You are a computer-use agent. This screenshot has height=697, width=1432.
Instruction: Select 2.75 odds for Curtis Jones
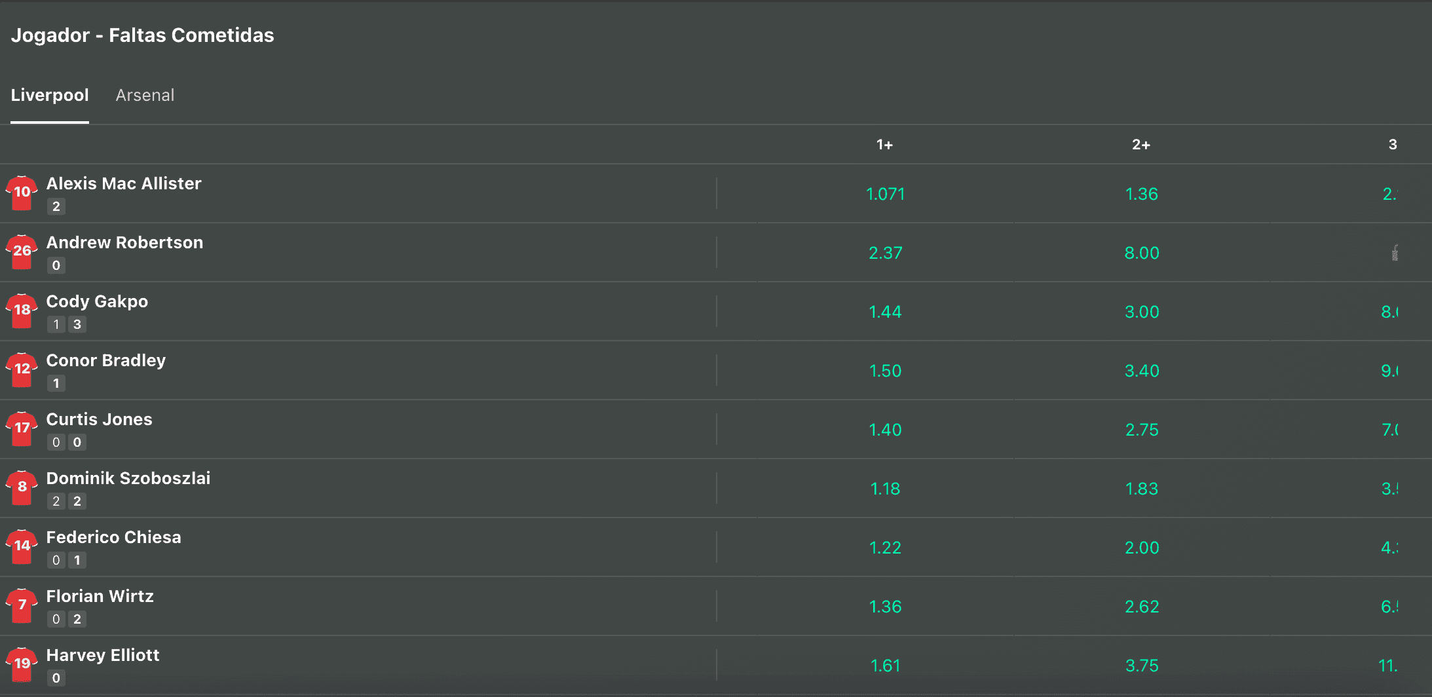click(x=1141, y=430)
